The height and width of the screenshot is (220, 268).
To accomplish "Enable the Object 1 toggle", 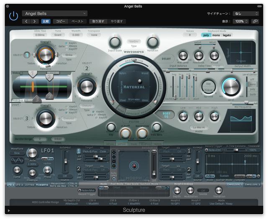I will 27,54.
